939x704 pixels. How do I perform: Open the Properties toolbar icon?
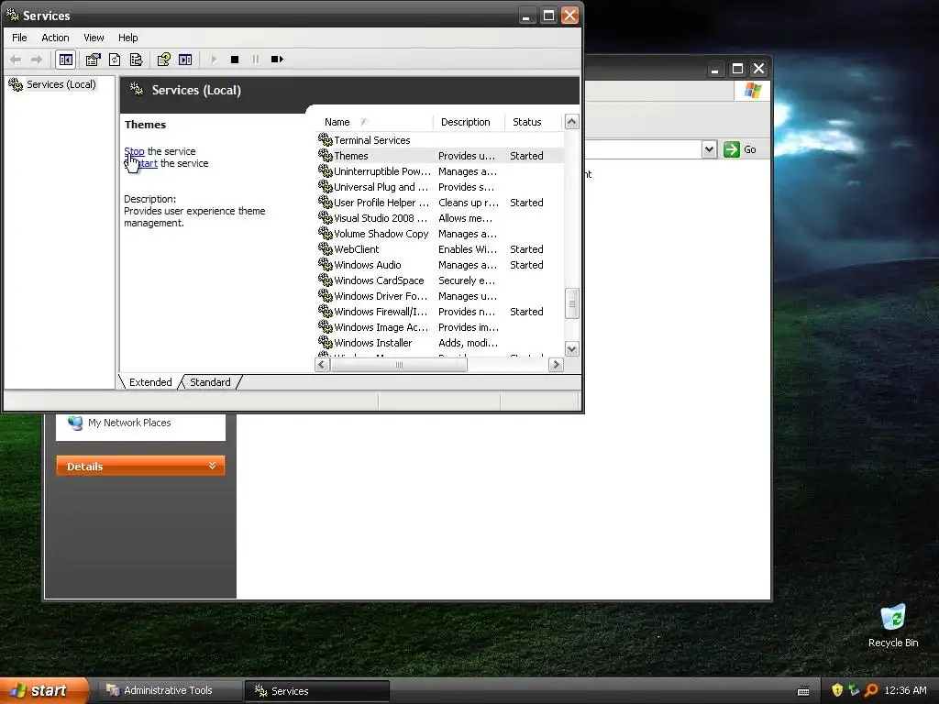pyautogui.click(x=93, y=60)
